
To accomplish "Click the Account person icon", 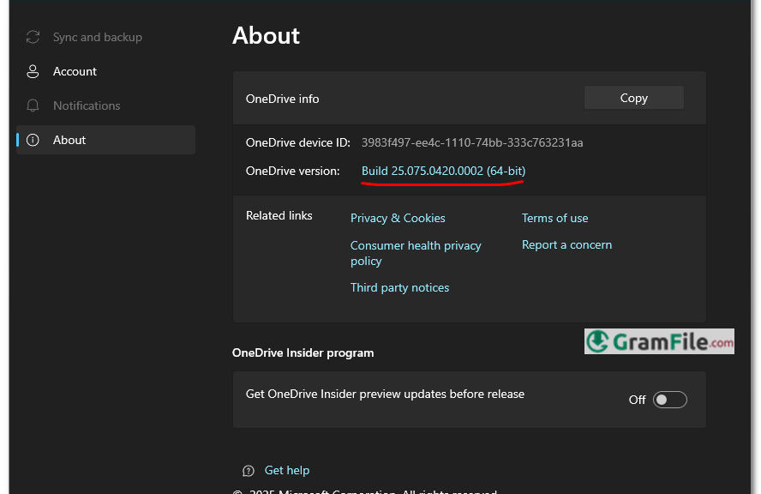I will 33,71.
